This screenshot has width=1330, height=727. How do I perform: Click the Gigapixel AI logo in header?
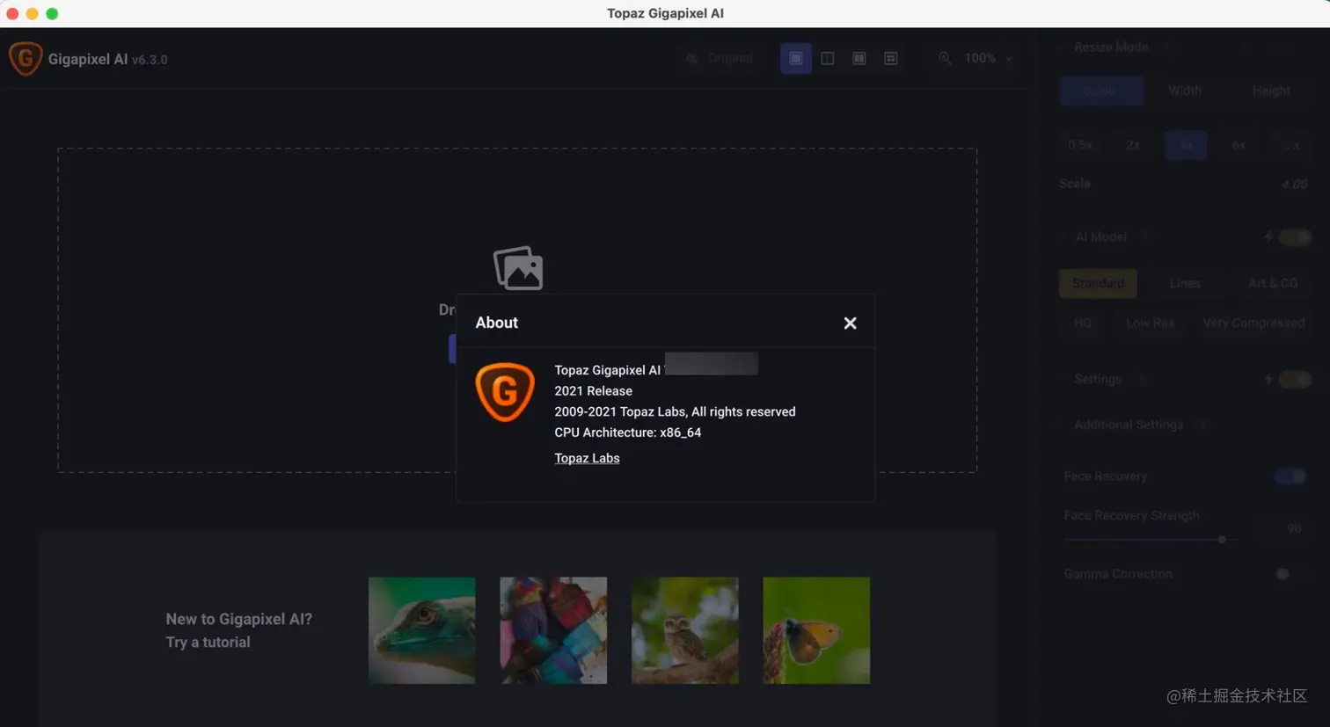coord(26,59)
